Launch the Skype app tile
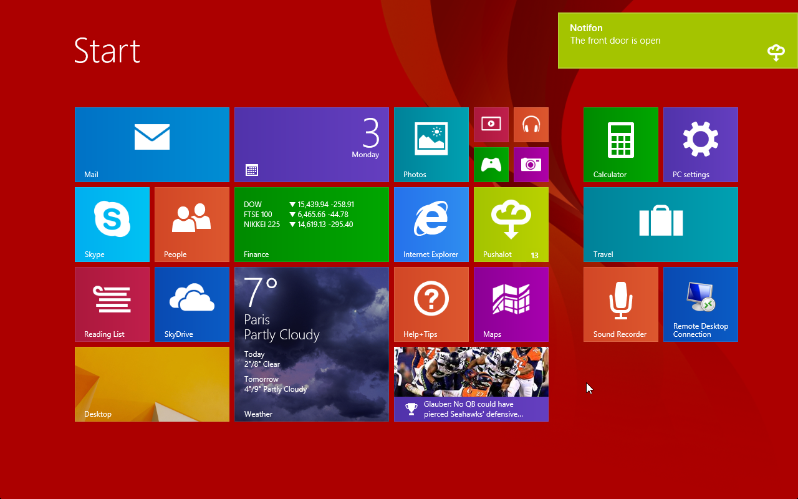This screenshot has width=798, height=499. pyautogui.click(x=112, y=224)
